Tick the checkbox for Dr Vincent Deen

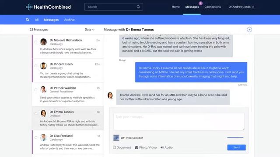pos(36,66)
